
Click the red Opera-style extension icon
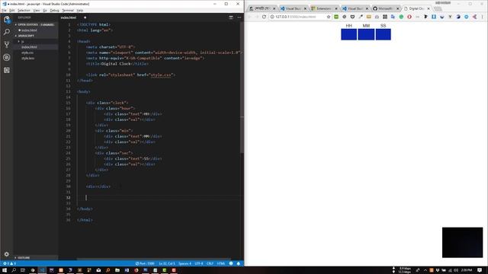(409, 17)
